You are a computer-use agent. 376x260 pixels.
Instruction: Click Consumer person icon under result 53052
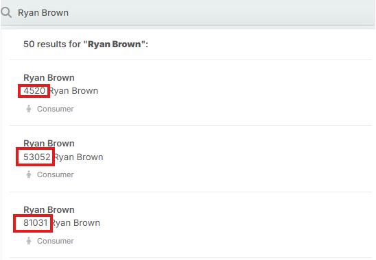[x=29, y=174]
